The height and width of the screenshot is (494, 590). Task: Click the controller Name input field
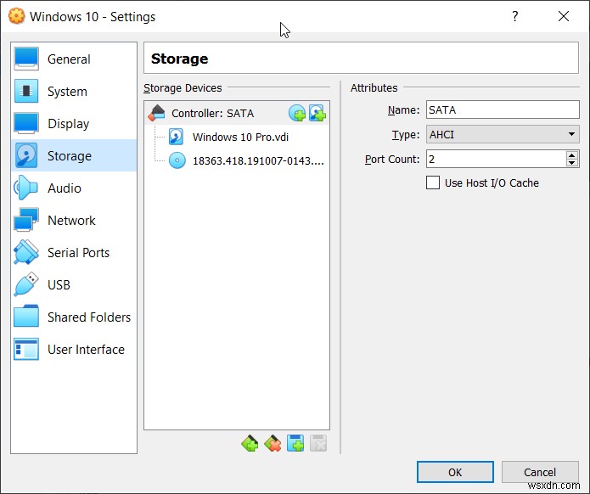pos(503,109)
